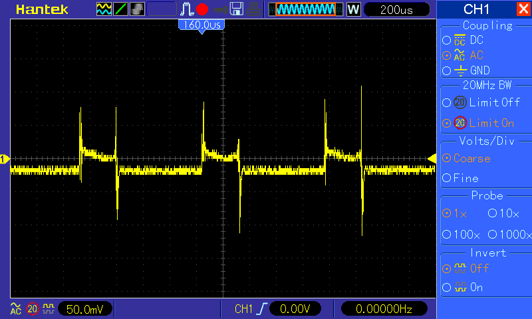Click the empty toolbar field before the pulse icon
532x319 pixels.
point(162,9)
